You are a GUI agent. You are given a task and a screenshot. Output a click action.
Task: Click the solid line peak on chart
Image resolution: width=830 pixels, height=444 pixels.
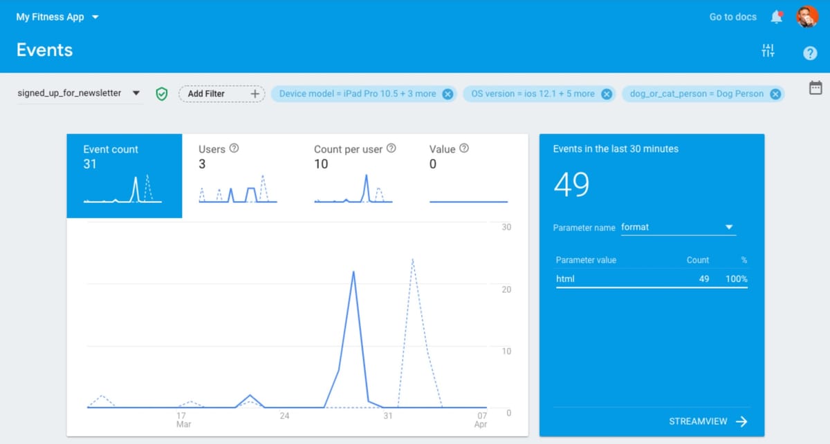[353, 272]
